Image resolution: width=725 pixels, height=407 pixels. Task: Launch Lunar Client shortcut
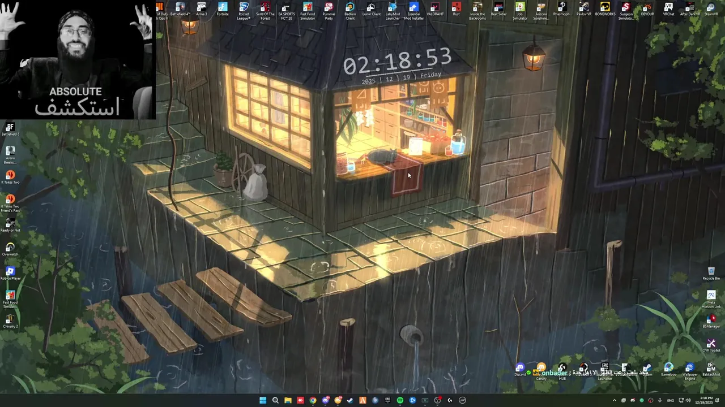pos(371,9)
